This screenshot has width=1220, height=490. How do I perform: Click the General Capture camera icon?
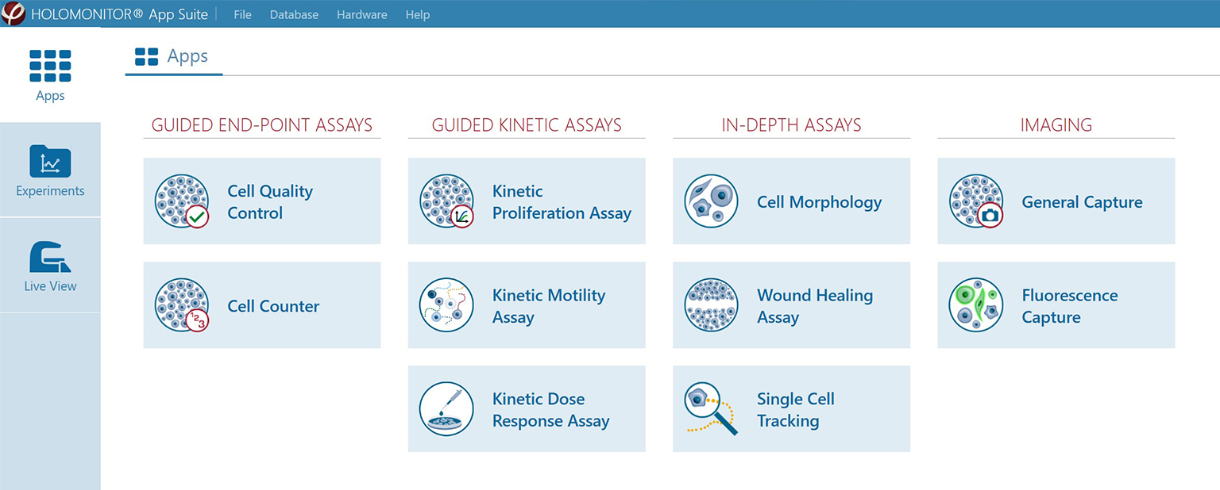click(975, 201)
